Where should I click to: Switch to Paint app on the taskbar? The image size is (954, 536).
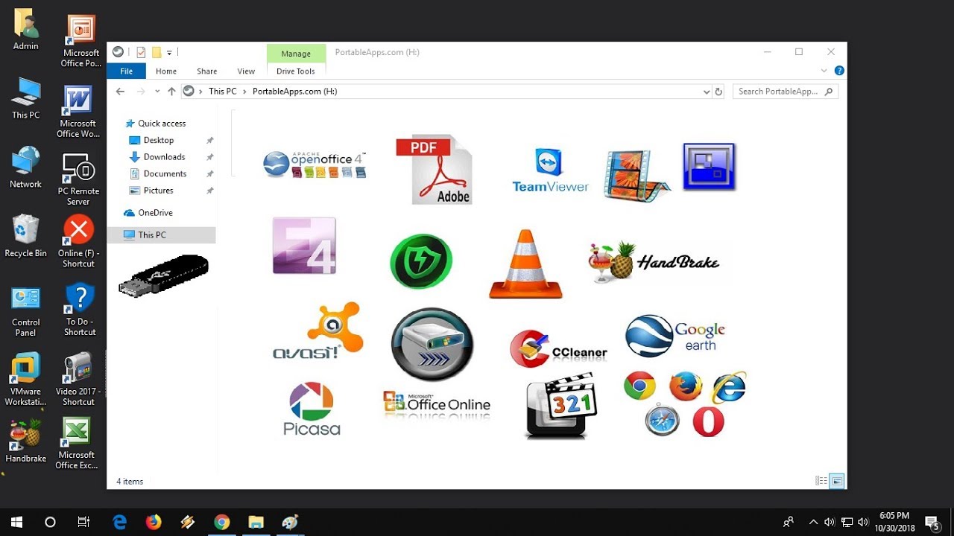click(x=291, y=522)
